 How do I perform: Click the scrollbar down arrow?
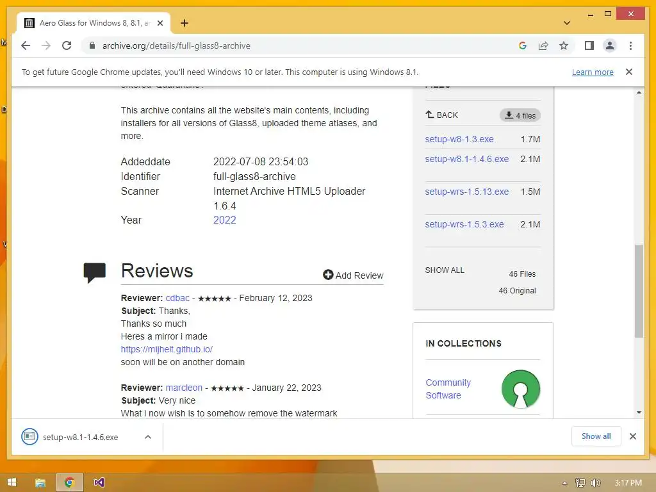tap(639, 413)
